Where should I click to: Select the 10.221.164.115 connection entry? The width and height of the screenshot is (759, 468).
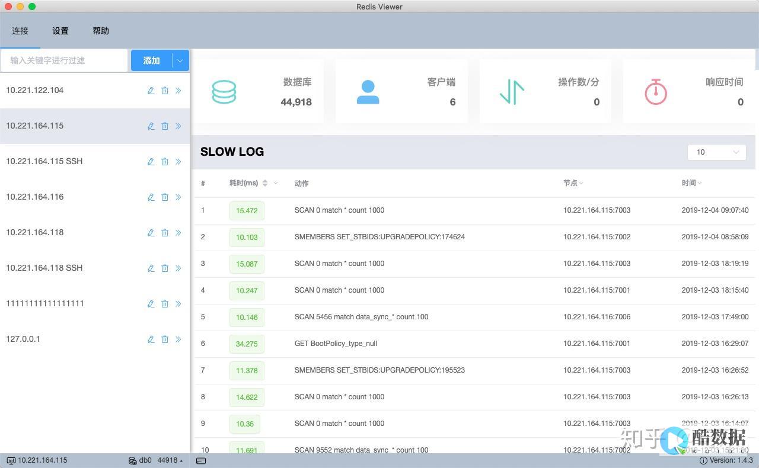(x=95, y=126)
